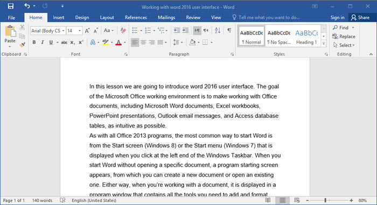Click the Copy icon in Clipboard

click(x=22, y=36)
